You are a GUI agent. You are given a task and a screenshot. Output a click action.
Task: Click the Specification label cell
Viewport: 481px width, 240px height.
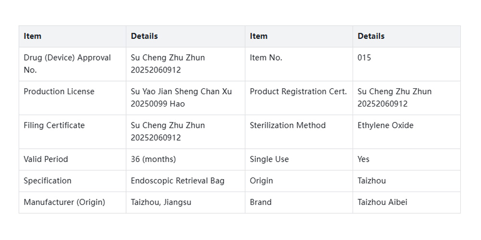(x=48, y=181)
